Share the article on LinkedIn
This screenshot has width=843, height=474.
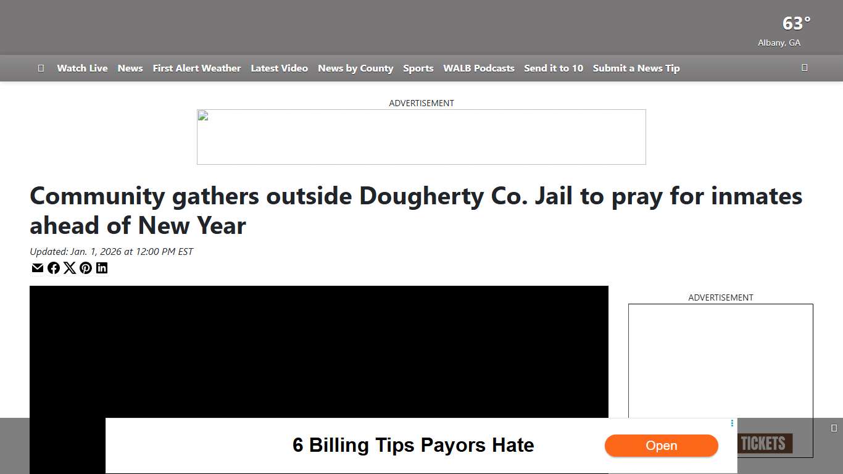[102, 268]
